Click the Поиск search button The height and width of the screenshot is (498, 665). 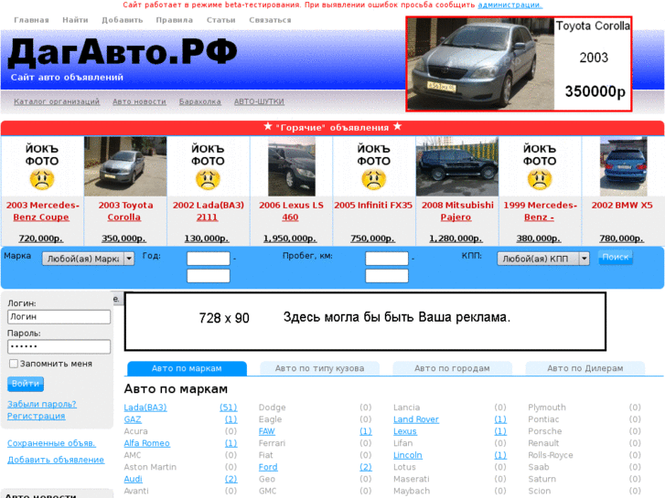pos(616,257)
